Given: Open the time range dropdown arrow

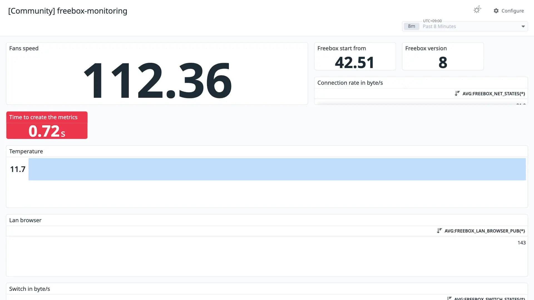Looking at the screenshot, I should point(523,26).
